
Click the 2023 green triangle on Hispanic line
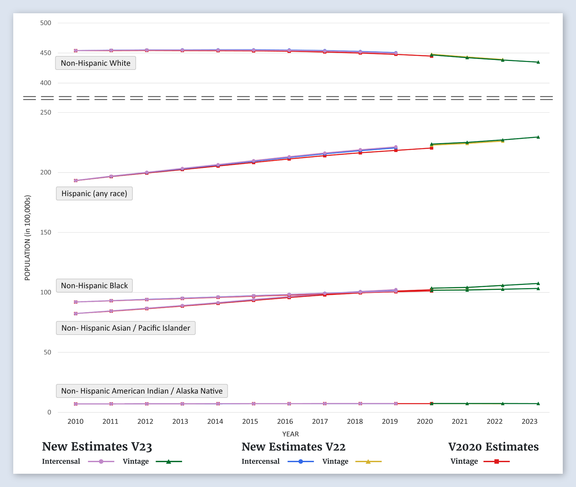pyautogui.click(x=538, y=137)
